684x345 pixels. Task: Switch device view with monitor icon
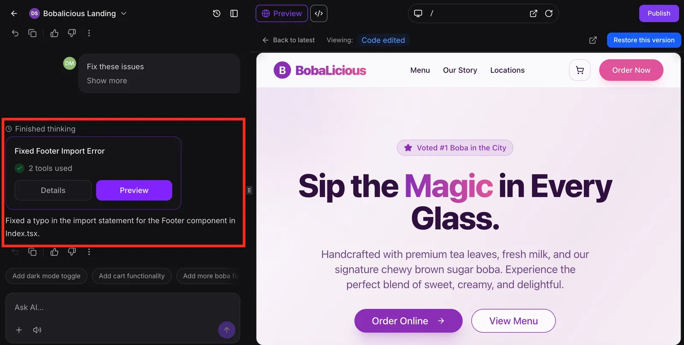(x=418, y=13)
